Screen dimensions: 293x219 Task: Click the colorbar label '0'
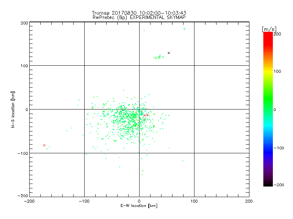pyautogui.click(x=275, y=109)
